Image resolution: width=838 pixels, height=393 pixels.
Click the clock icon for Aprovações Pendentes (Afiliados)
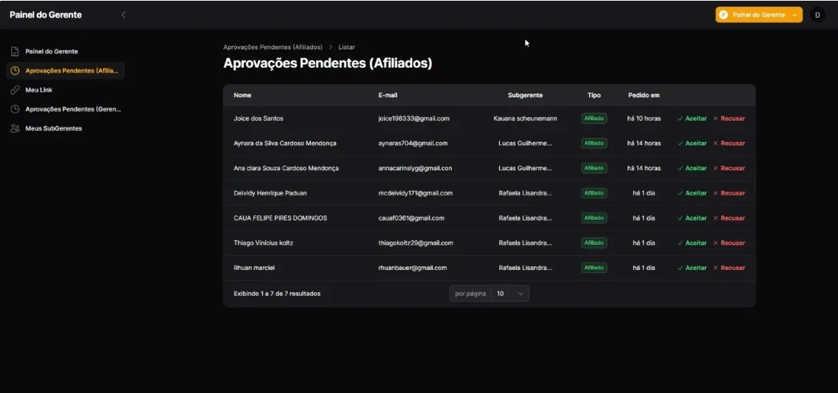pos(15,71)
